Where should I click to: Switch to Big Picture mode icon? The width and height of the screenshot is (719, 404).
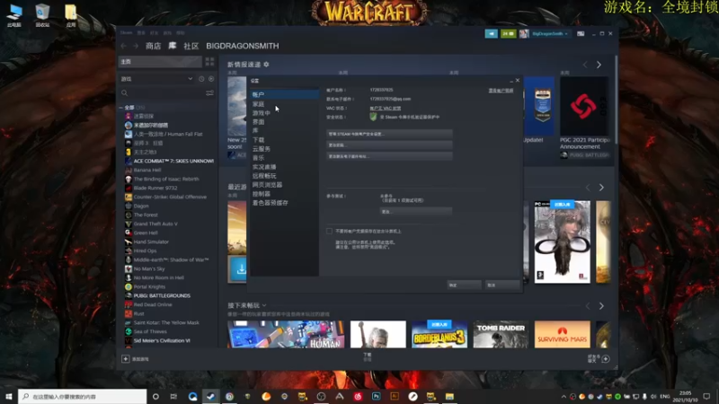[581, 34]
